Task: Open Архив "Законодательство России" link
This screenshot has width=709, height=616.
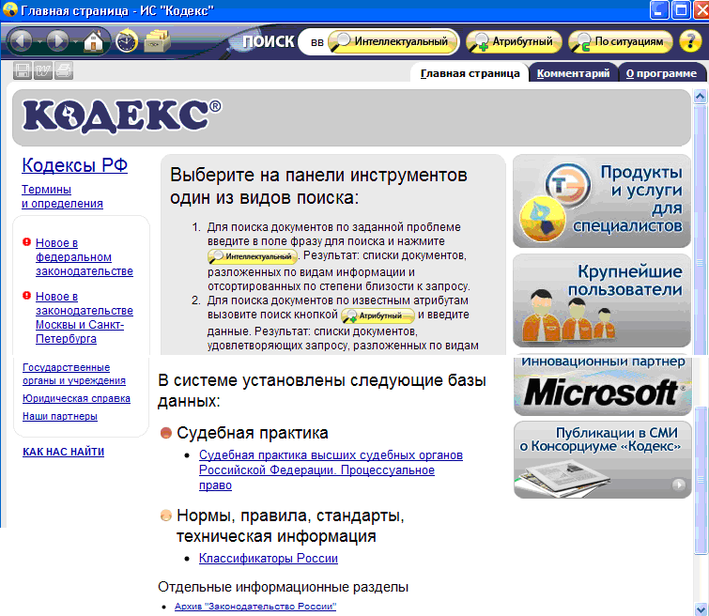Action: (255, 606)
